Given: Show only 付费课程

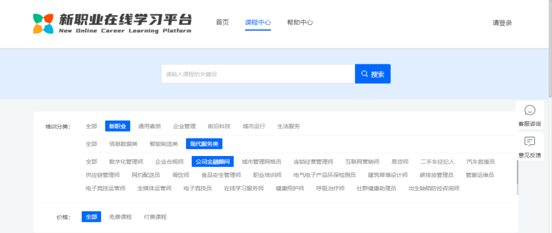Looking at the screenshot, I should [x=155, y=217].
